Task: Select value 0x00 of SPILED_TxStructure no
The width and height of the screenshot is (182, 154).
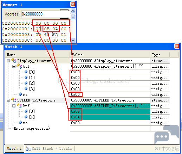Action: 76,123
